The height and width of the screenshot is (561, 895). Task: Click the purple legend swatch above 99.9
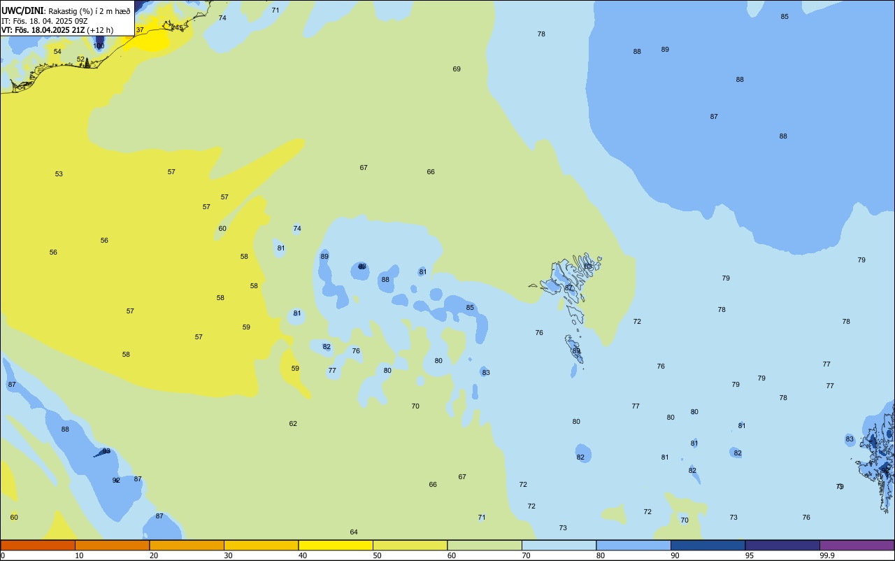point(857,545)
